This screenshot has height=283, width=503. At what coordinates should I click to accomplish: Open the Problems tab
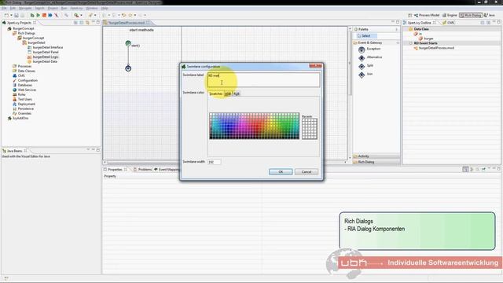[x=142, y=170]
